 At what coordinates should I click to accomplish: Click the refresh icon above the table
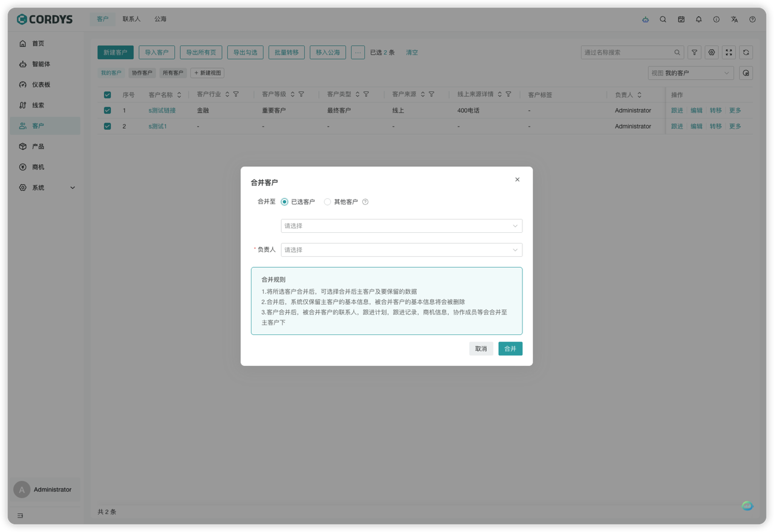(746, 53)
